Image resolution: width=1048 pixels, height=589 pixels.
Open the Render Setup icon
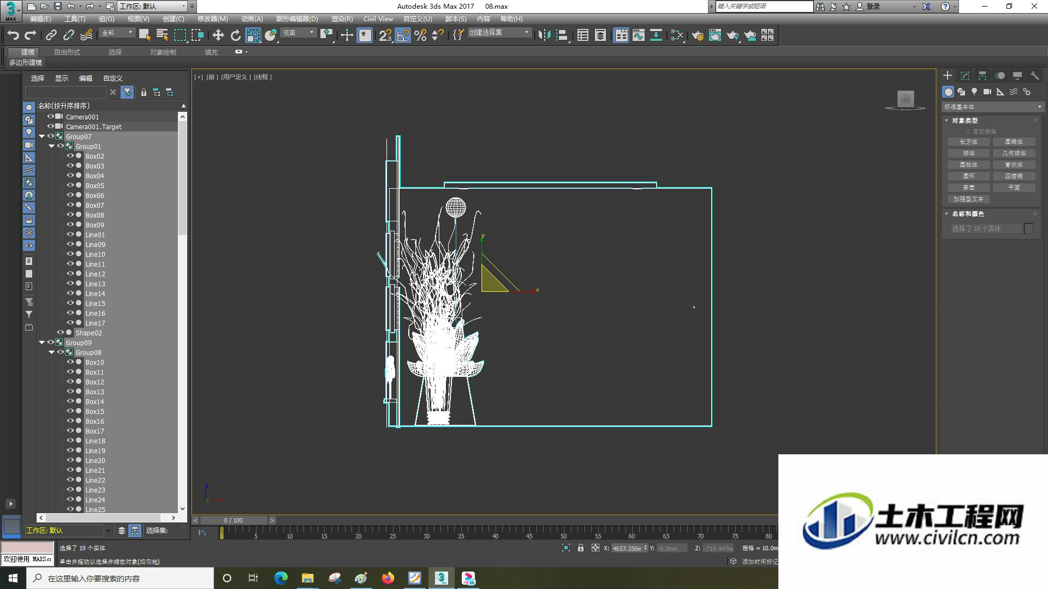[698, 35]
